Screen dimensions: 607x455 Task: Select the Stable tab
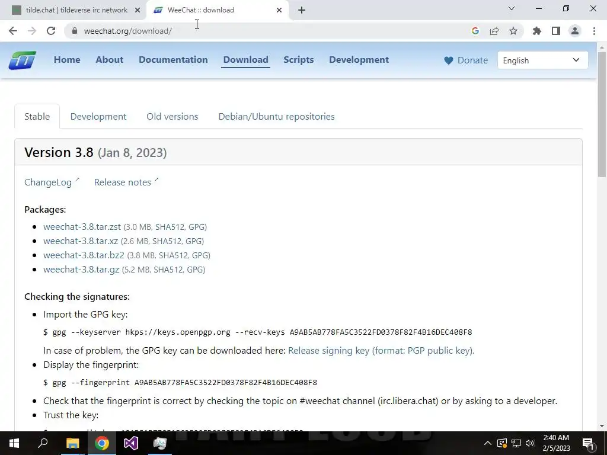click(37, 117)
